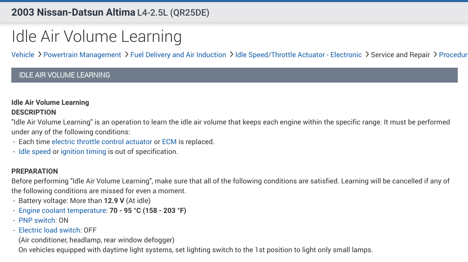This screenshot has height=262, width=468.
Task: Click the partially visible Procedures breadcrumb
Action: (x=453, y=55)
